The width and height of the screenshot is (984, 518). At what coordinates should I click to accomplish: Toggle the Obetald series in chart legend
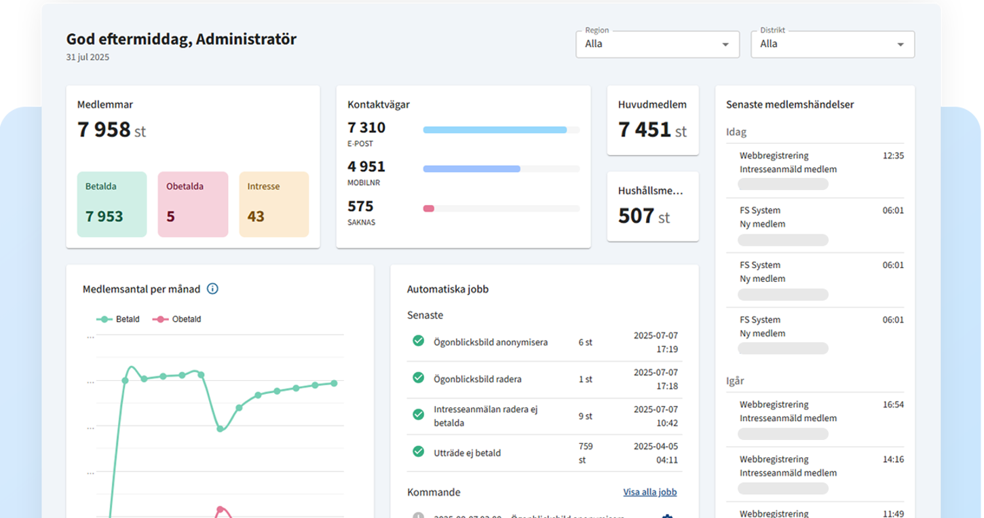point(178,319)
